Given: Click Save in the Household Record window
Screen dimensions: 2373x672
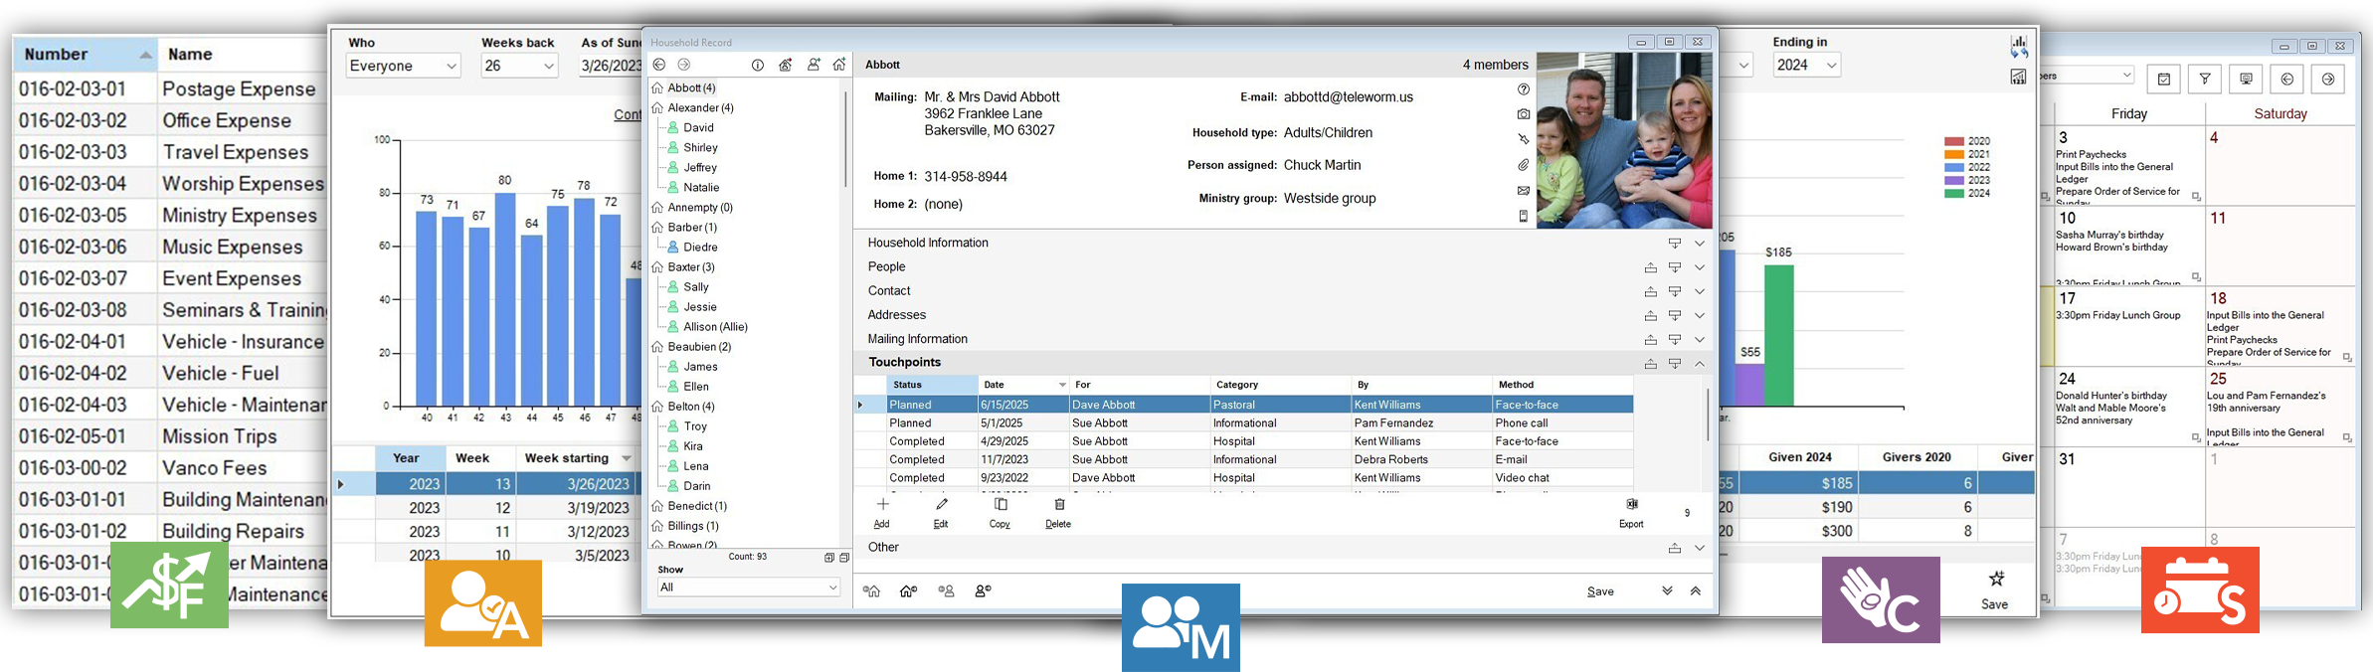Looking at the screenshot, I should pos(1599,591).
